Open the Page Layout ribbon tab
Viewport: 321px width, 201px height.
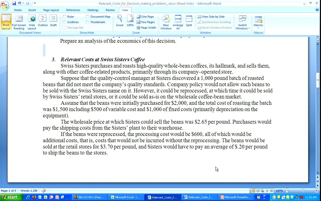tap(51, 10)
